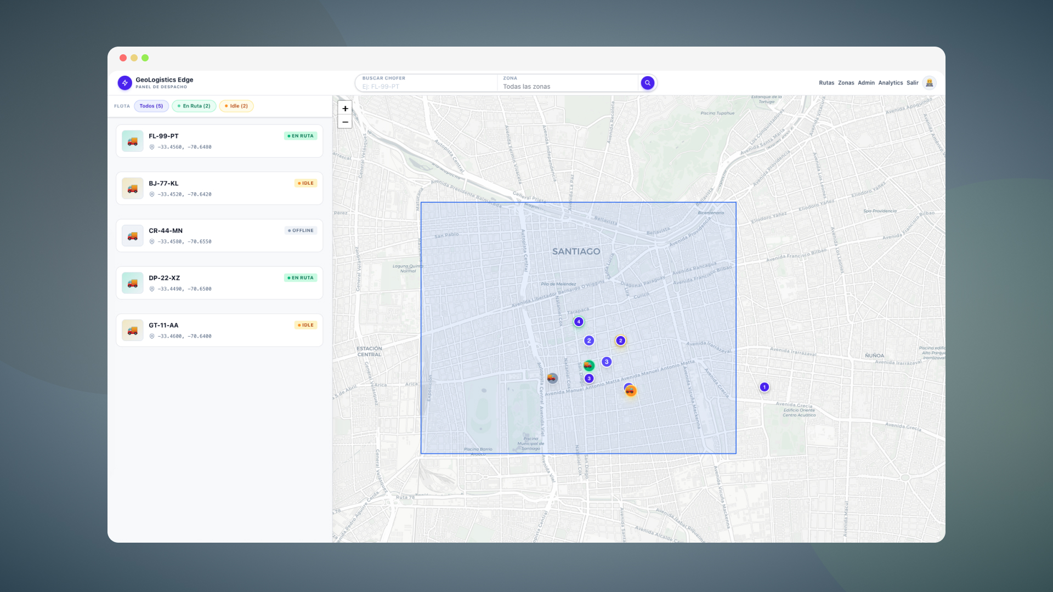This screenshot has width=1053, height=592.
Task: Click the GT-11-AA truck icon
Action: 133,331
